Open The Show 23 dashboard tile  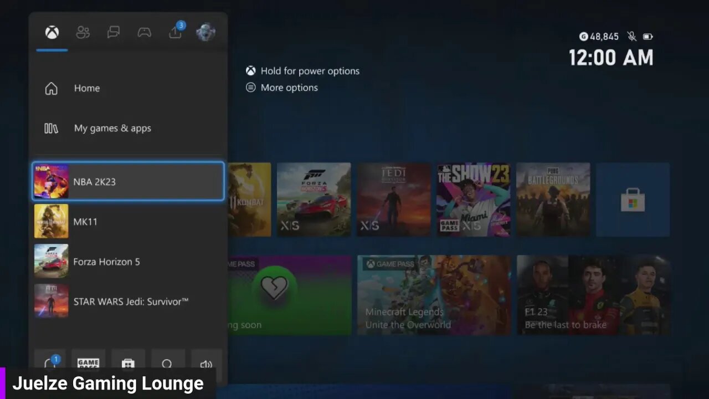pos(473,199)
